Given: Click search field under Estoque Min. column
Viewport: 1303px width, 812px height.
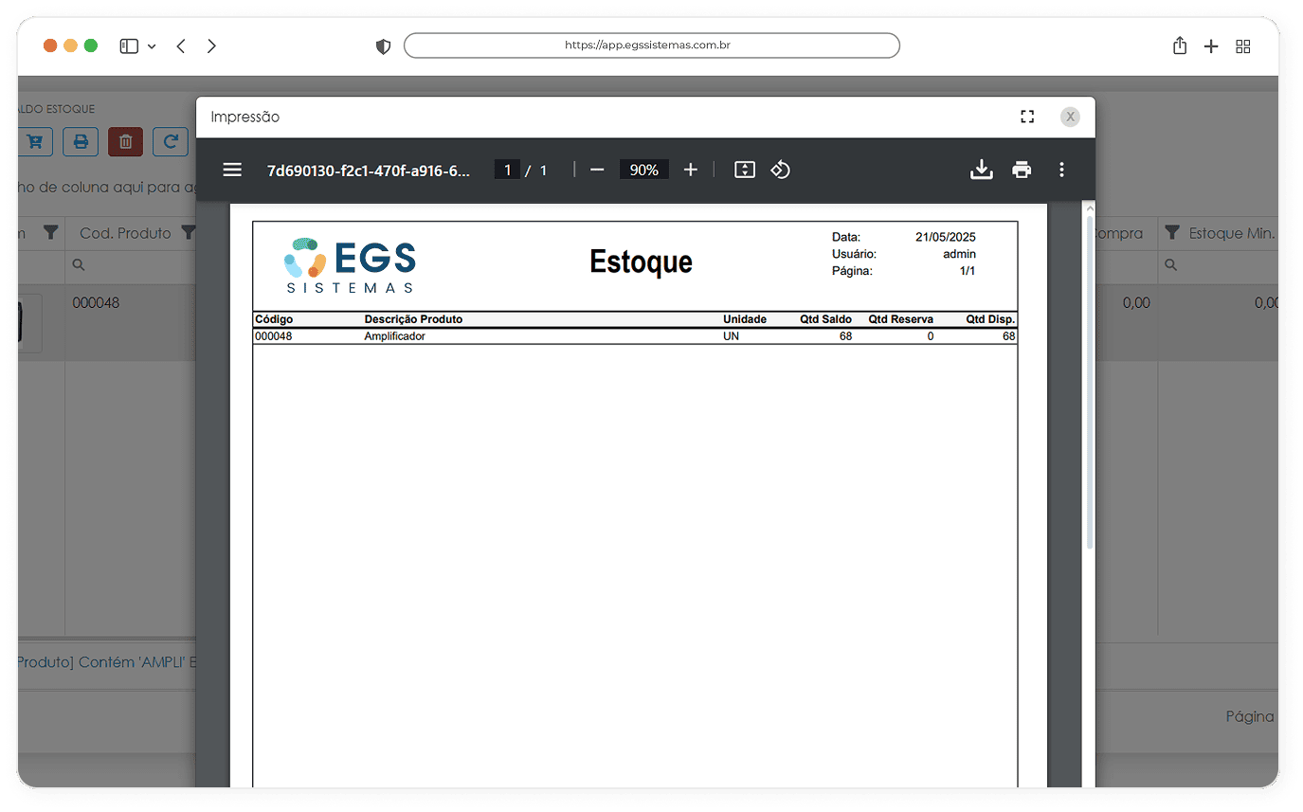Looking at the screenshot, I should [x=1218, y=265].
